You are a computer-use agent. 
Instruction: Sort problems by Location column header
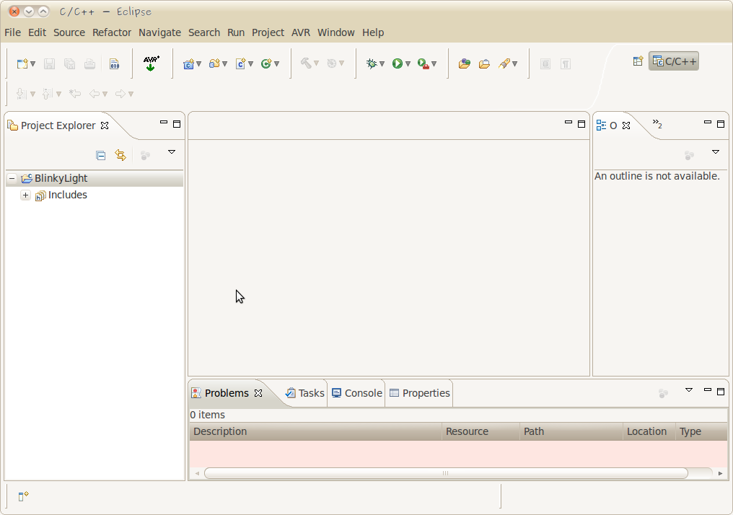coord(649,431)
